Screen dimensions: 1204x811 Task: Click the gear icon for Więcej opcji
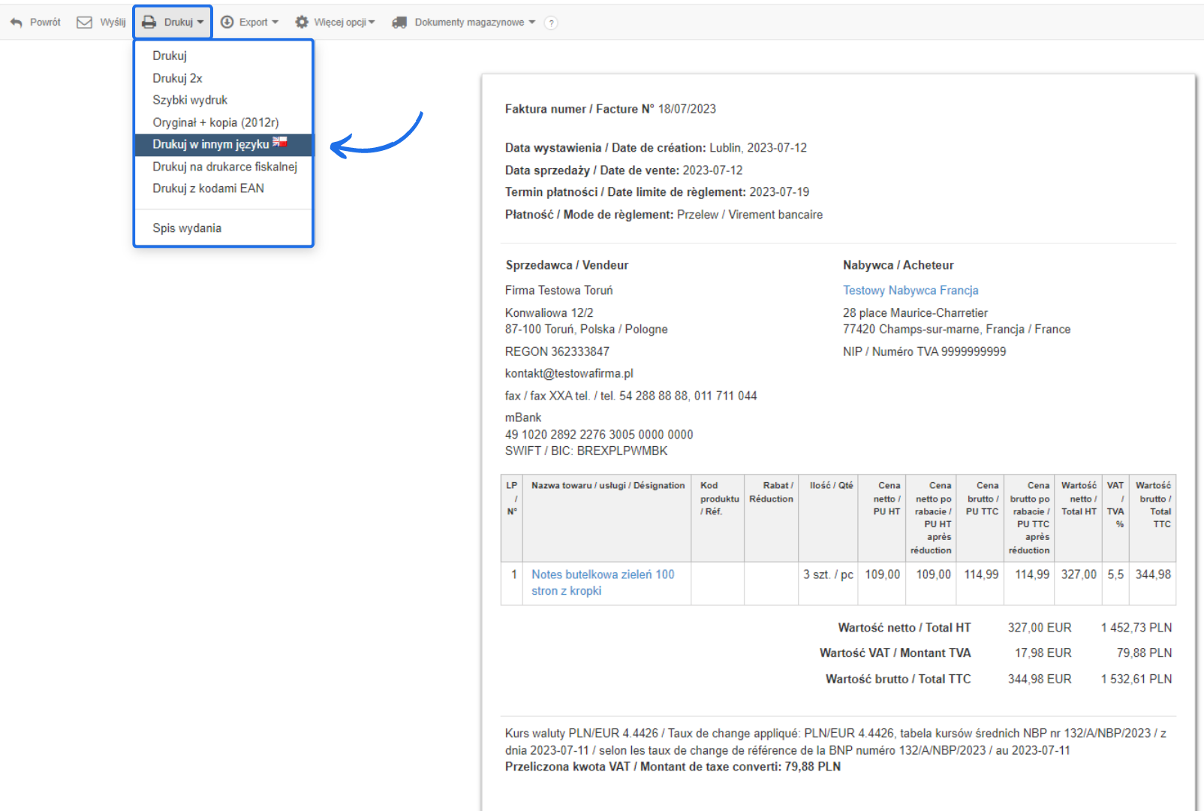point(302,23)
